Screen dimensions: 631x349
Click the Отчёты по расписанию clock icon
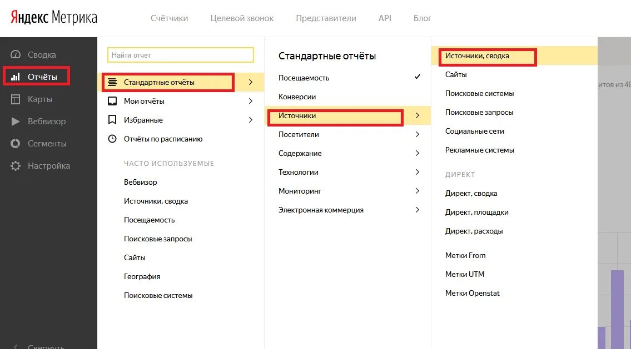pyautogui.click(x=112, y=139)
